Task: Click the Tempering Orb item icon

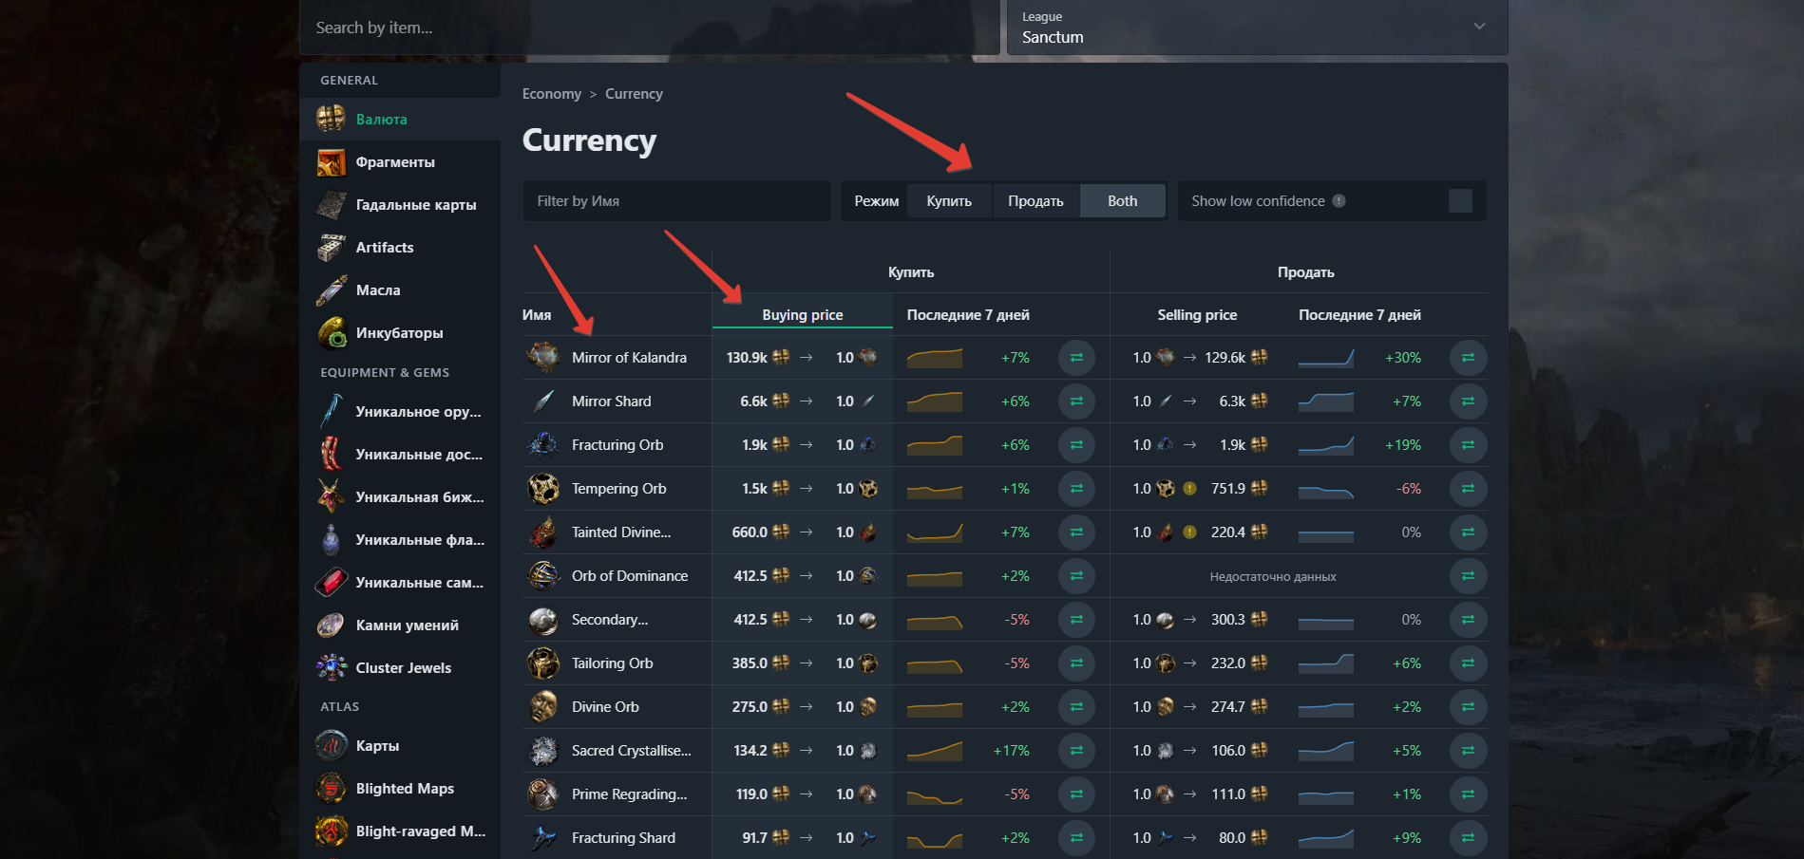Action: point(543,489)
